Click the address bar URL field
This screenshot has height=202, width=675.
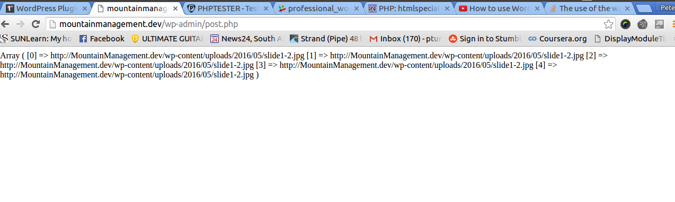(x=323, y=24)
